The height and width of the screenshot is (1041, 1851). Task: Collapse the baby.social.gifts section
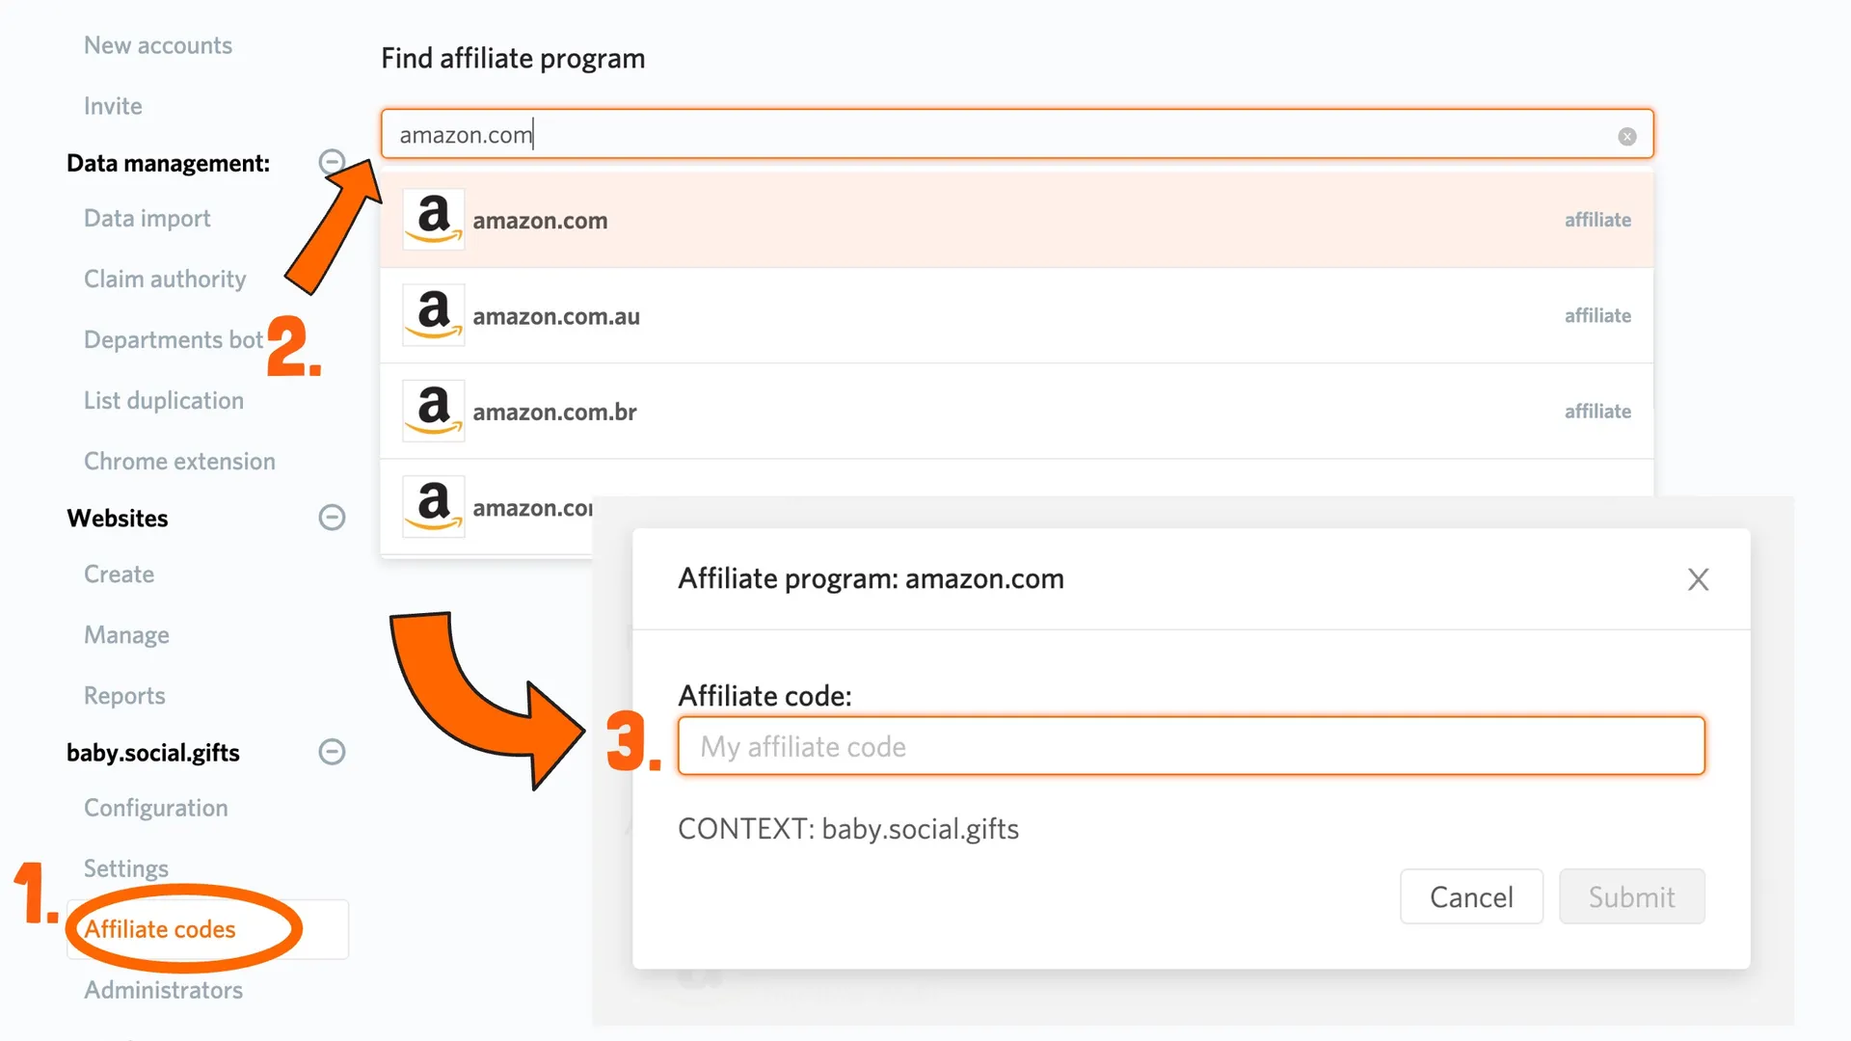[332, 752]
